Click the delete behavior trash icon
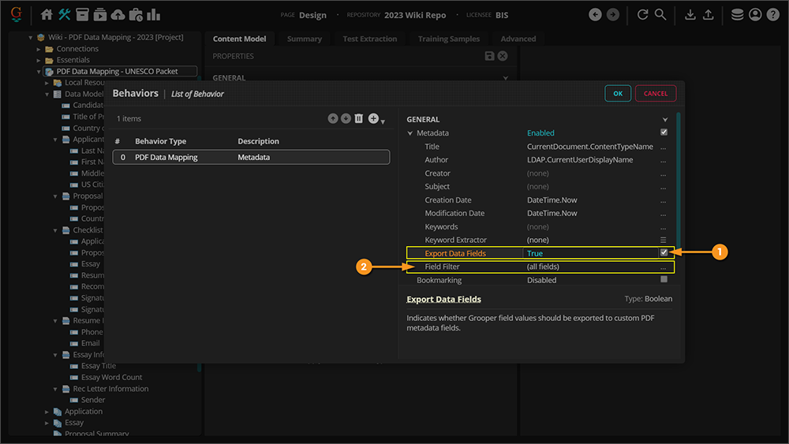Screen dimensions: 789x444 359,118
